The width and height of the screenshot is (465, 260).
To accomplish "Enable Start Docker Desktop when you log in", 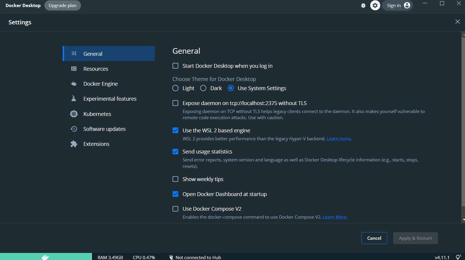I will (x=175, y=66).
